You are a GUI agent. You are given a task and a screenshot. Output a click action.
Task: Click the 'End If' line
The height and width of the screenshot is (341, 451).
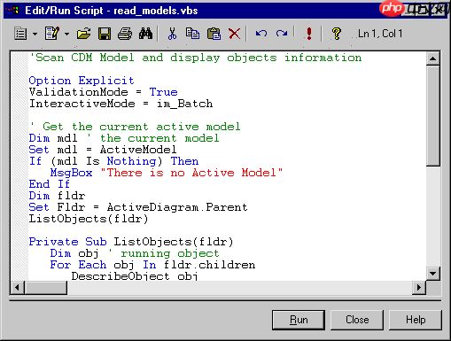pos(50,184)
